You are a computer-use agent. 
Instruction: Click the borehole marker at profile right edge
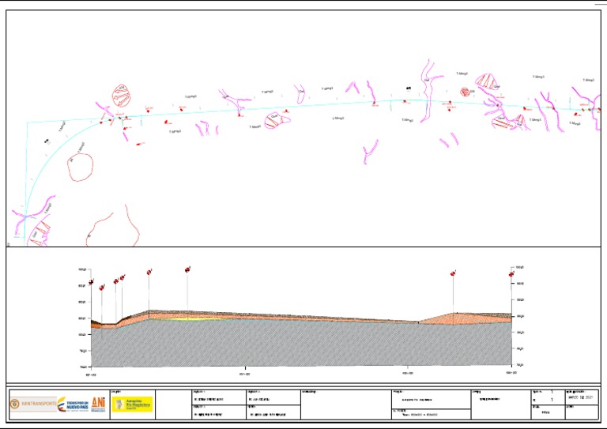511,274
